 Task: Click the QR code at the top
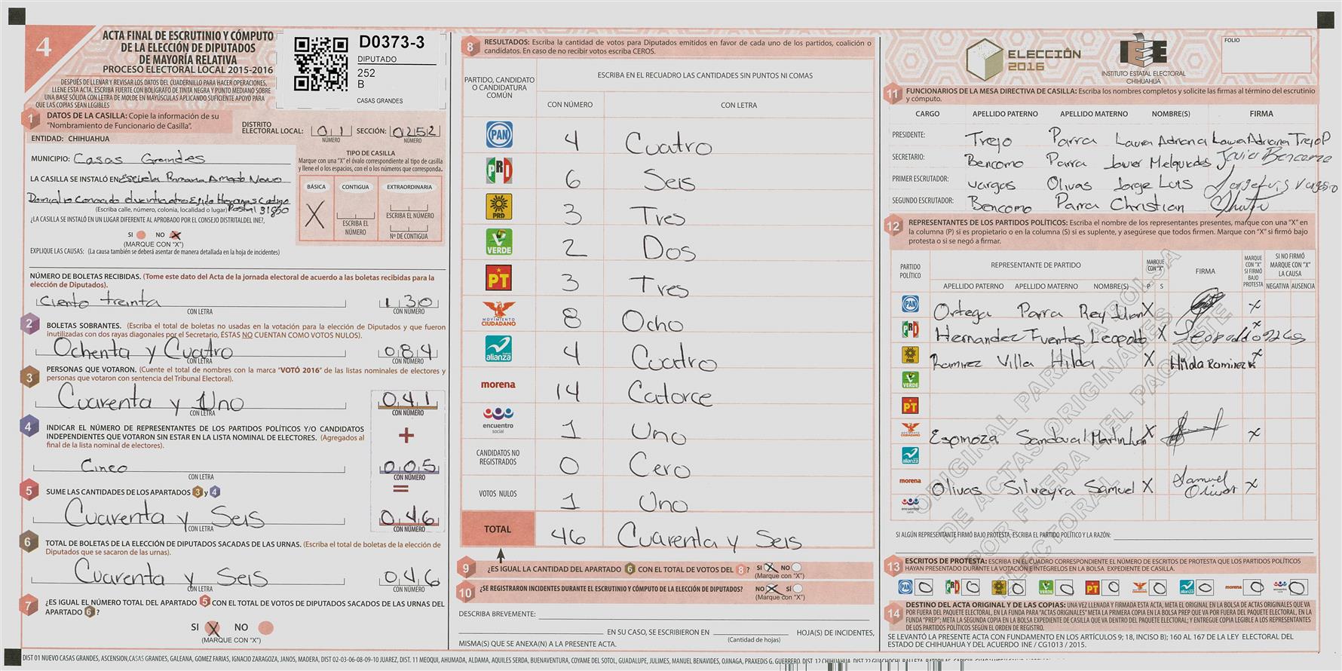tap(320, 64)
